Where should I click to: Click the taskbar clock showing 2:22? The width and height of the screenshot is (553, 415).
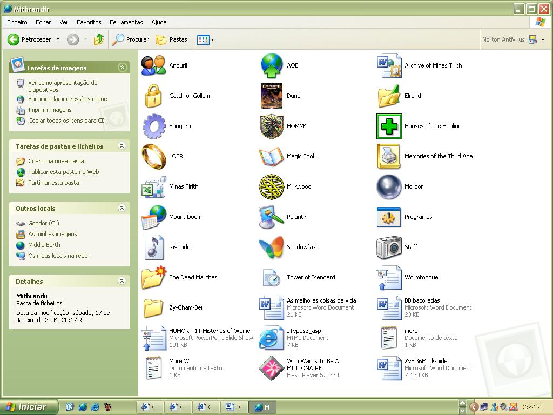(533, 407)
